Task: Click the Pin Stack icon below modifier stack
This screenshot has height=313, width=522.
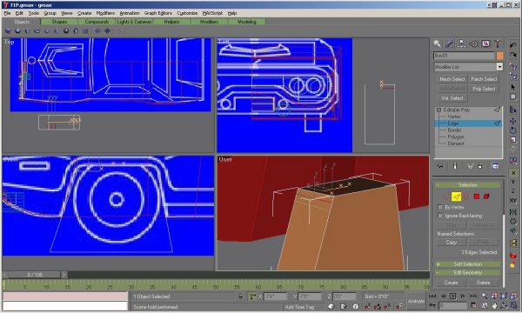Action: (440, 166)
